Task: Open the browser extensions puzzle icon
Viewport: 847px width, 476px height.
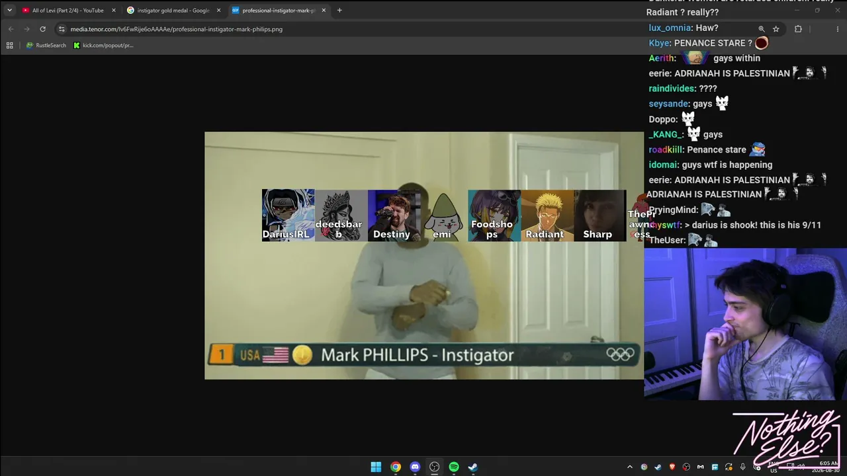Action: (x=798, y=29)
